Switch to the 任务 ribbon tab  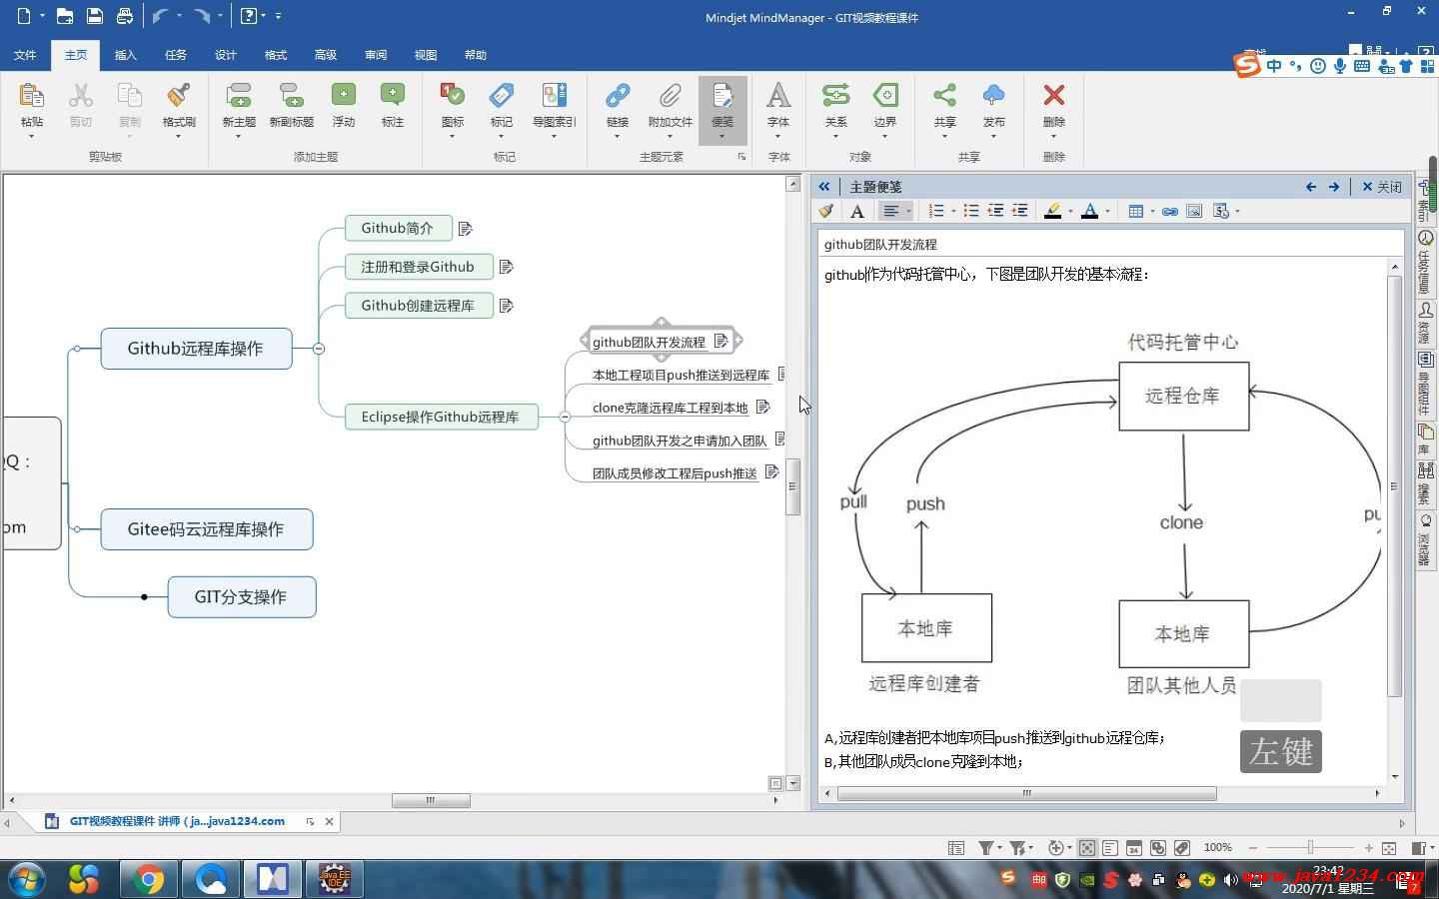(x=176, y=55)
